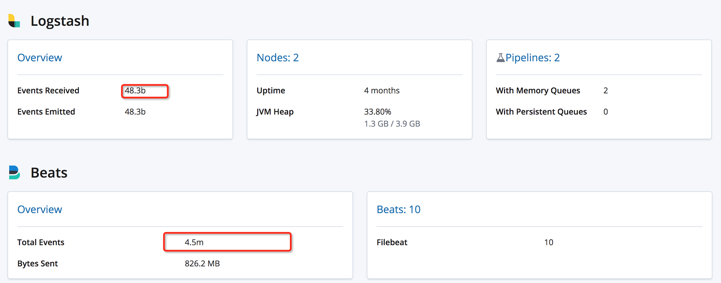
Task: Open the Logstash Overview link
Action: 40,58
